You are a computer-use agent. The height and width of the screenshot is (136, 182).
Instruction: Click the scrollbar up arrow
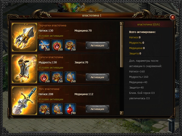[121, 24]
